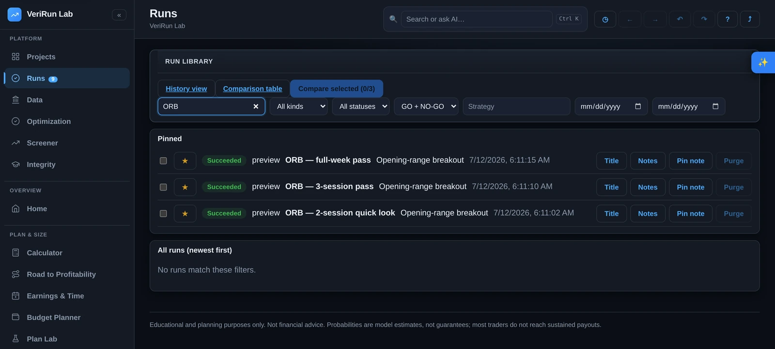Open Projects from the sidebar
The image size is (775, 349).
(x=67, y=57)
